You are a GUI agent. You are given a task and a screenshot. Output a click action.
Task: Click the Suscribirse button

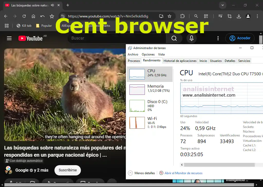tap(68, 170)
